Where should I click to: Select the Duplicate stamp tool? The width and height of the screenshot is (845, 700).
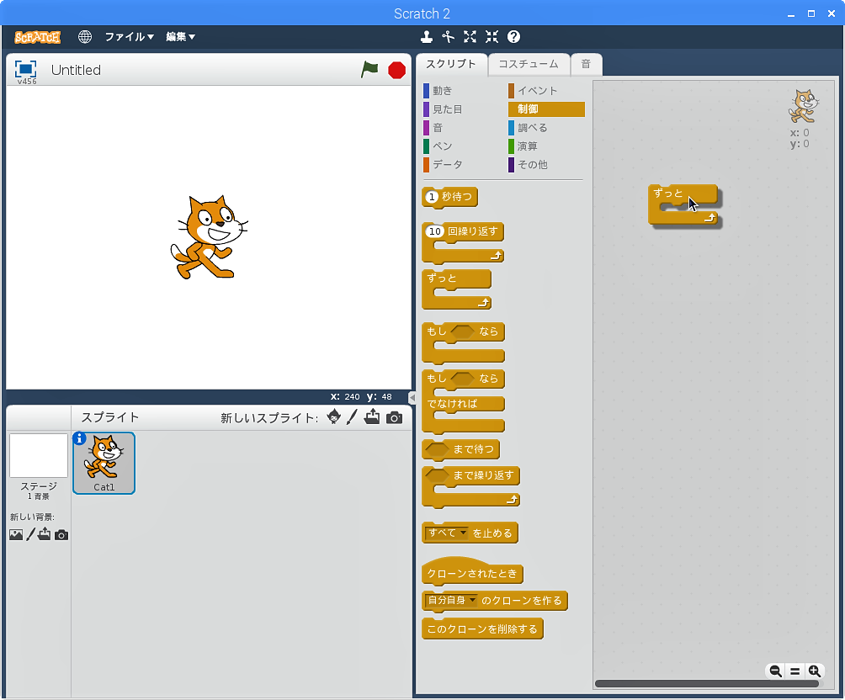click(426, 37)
